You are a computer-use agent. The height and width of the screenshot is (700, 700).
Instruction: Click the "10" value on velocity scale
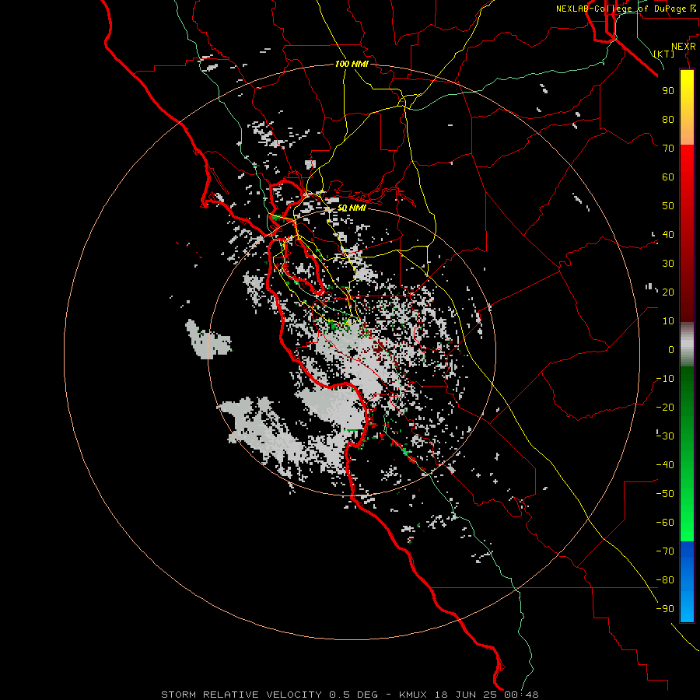tap(668, 321)
